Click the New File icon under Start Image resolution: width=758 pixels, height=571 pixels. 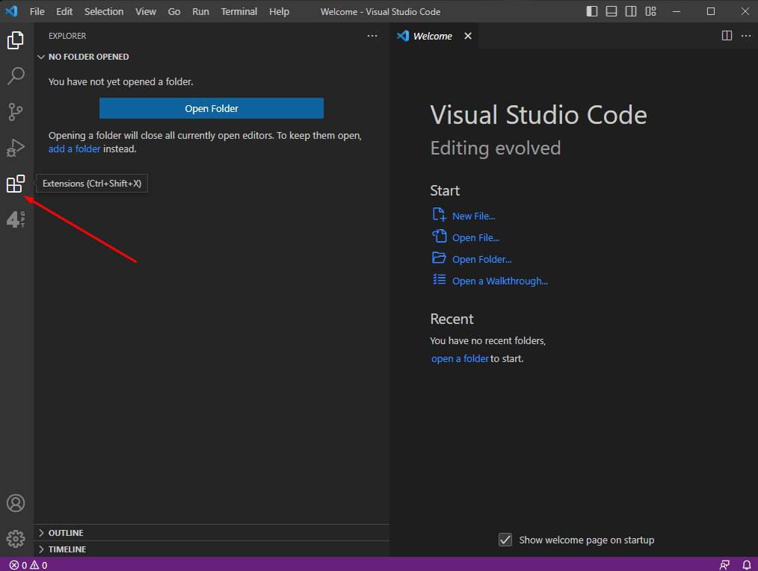439,214
